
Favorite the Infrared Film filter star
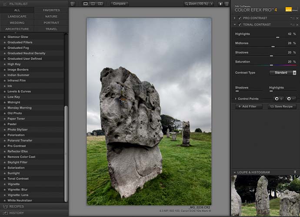tap(5, 81)
